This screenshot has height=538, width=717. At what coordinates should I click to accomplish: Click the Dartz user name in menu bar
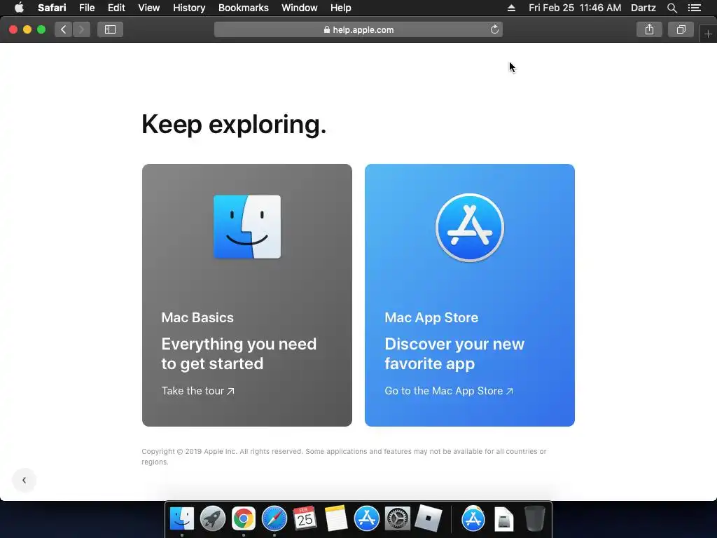[643, 8]
